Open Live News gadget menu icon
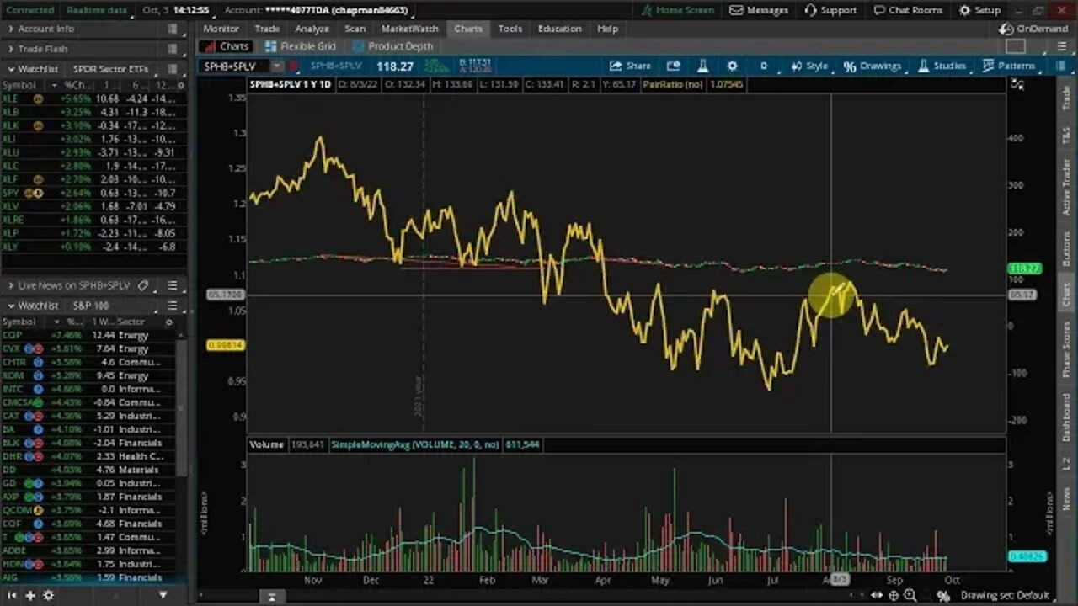This screenshot has height=606, width=1078. pos(173,285)
